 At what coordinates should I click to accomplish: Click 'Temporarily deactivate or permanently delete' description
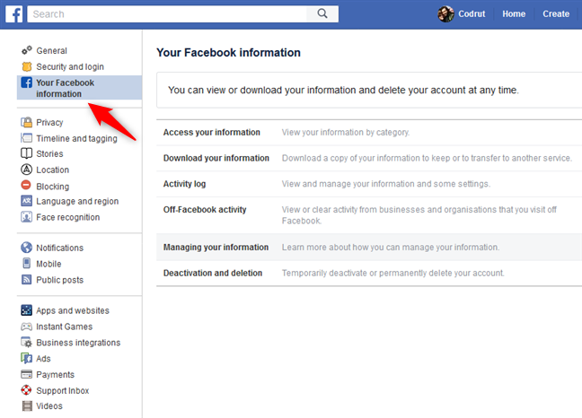coord(393,273)
